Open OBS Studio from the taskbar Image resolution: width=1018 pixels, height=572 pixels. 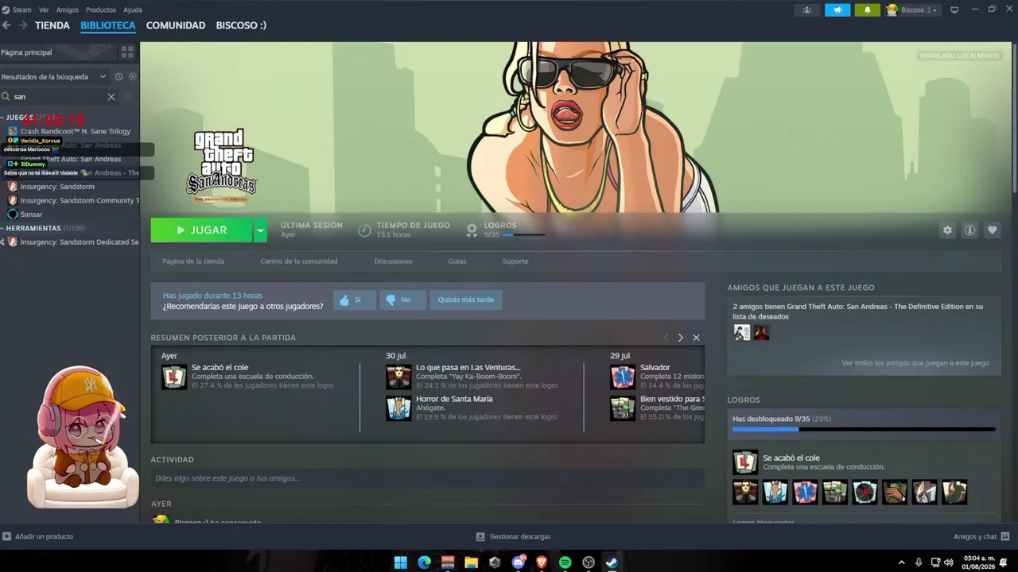click(589, 562)
